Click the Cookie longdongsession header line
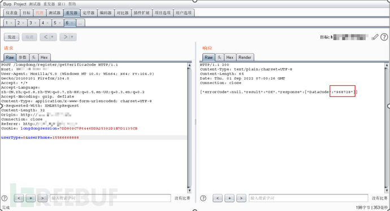The width and height of the screenshot is (390, 211). pyautogui.click(x=69, y=129)
